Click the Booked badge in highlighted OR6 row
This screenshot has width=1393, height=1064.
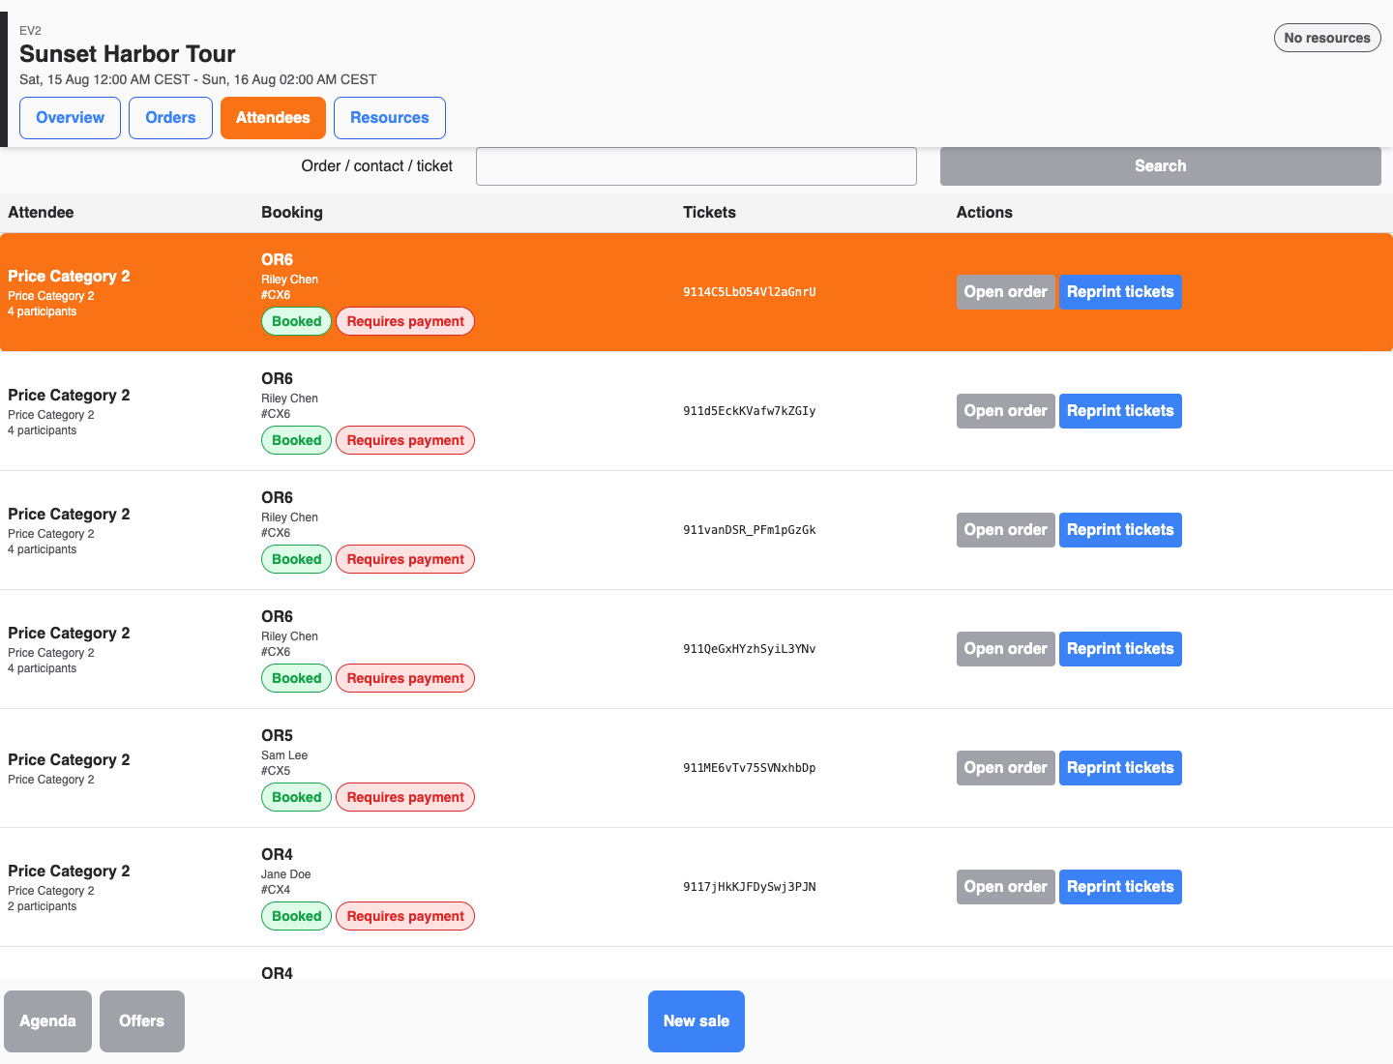pos(296,321)
